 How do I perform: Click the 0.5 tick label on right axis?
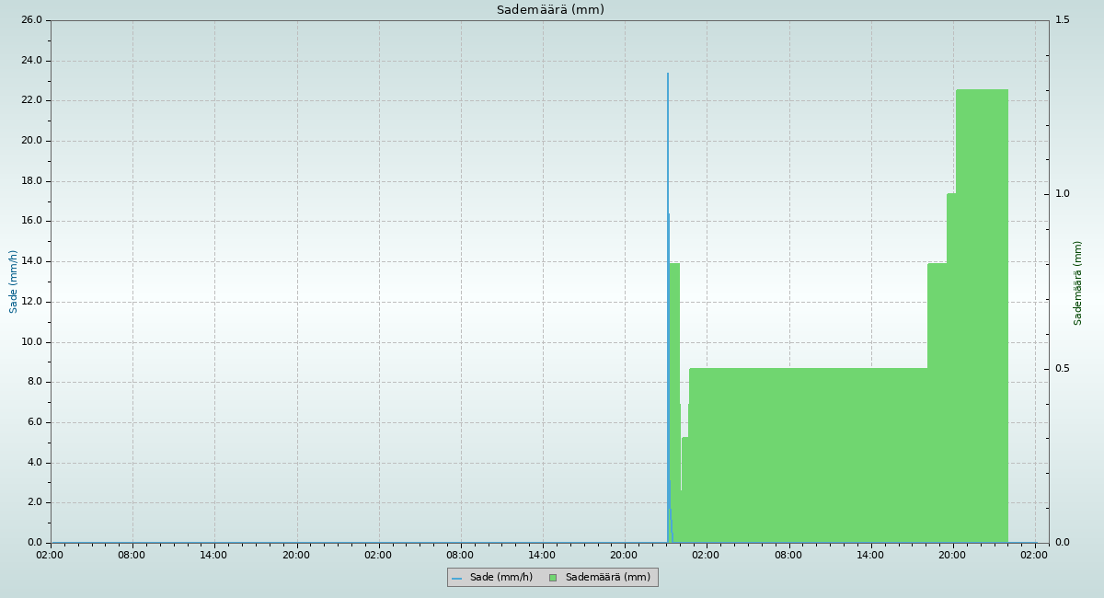pos(1063,369)
